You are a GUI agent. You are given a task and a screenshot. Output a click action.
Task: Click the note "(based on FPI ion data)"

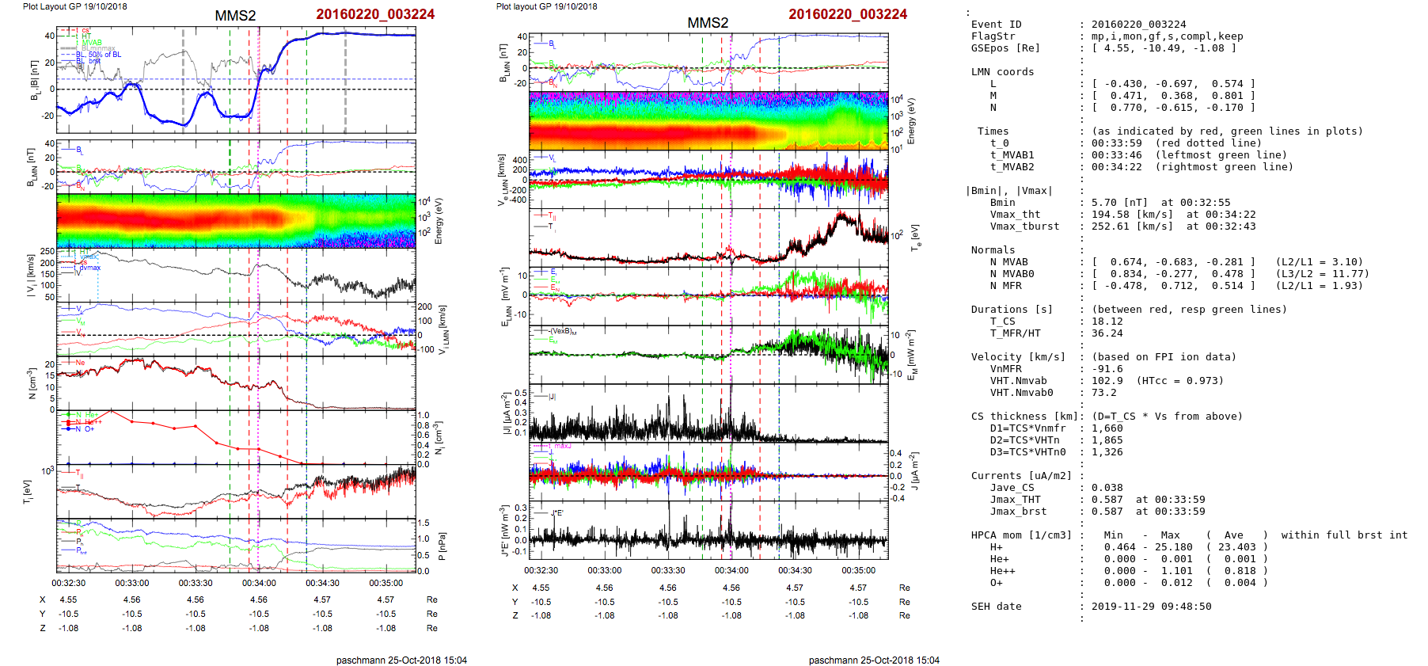(x=1164, y=357)
